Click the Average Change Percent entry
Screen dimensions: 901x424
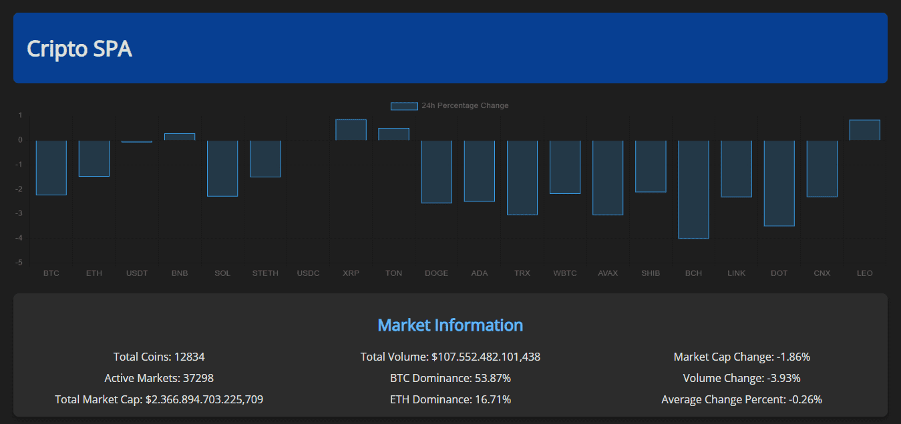coord(741,399)
